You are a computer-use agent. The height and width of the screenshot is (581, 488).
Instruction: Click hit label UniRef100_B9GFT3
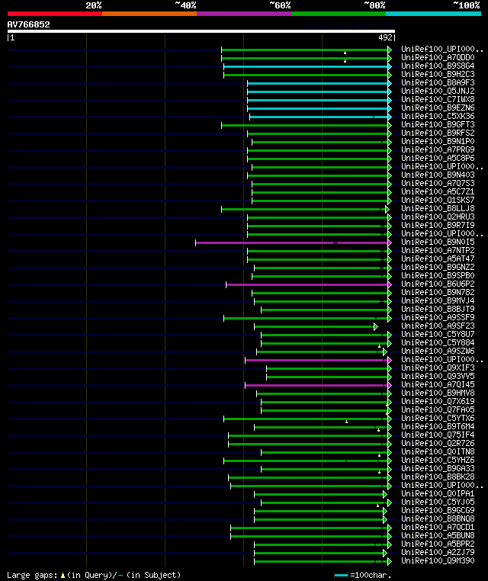point(438,124)
